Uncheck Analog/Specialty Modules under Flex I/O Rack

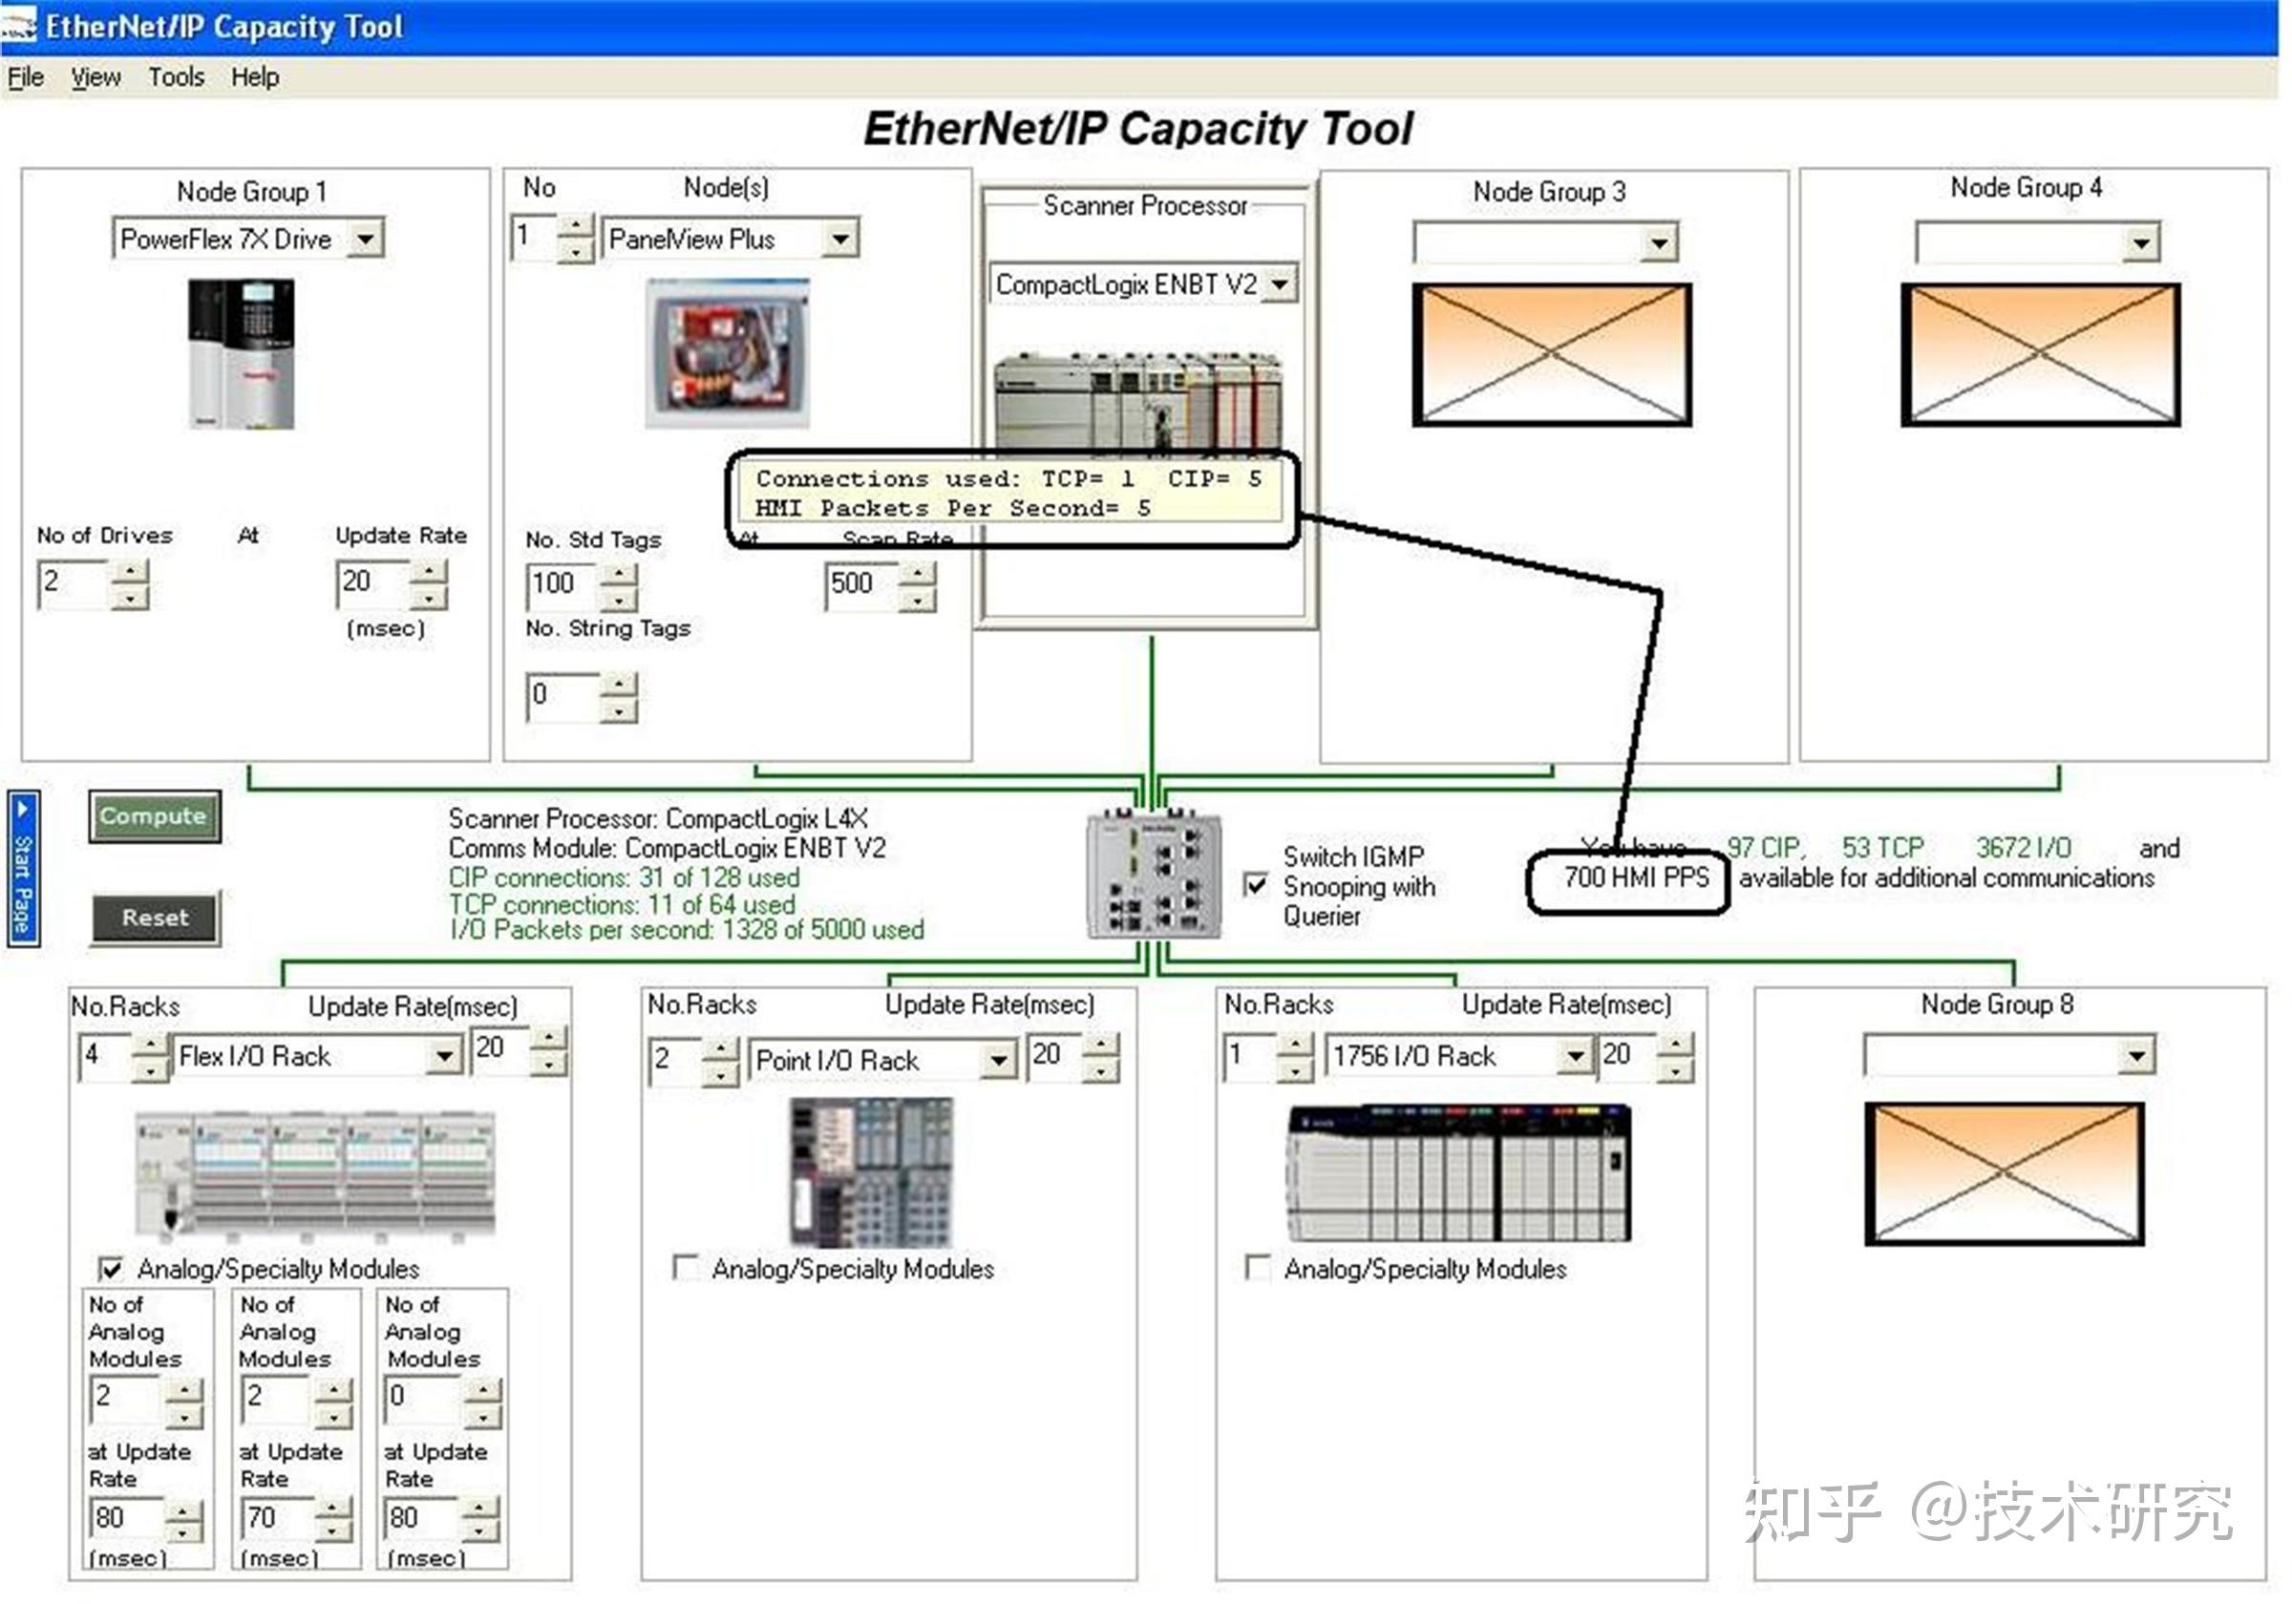tap(113, 1269)
